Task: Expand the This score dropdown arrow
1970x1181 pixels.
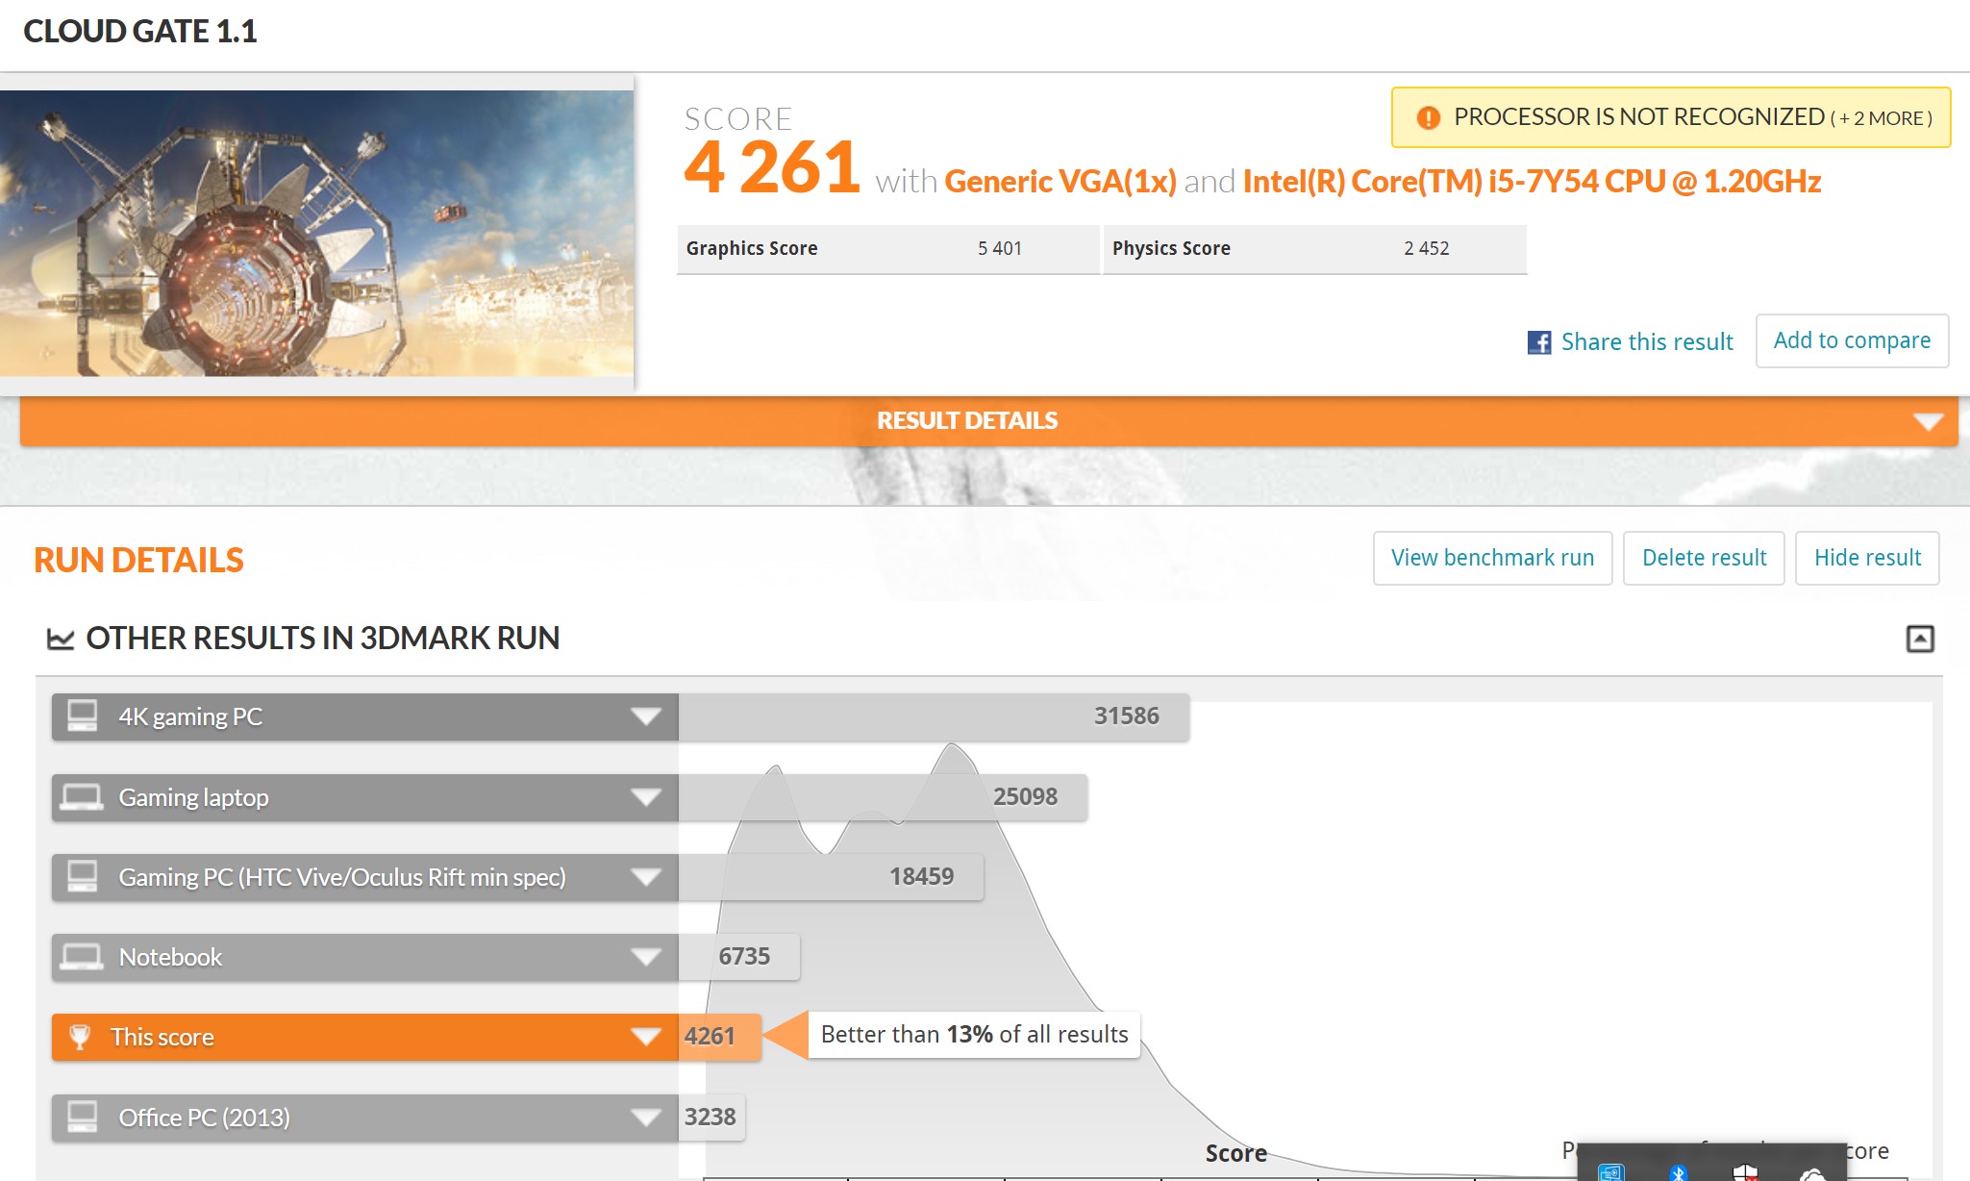Action: [646, 1037]
